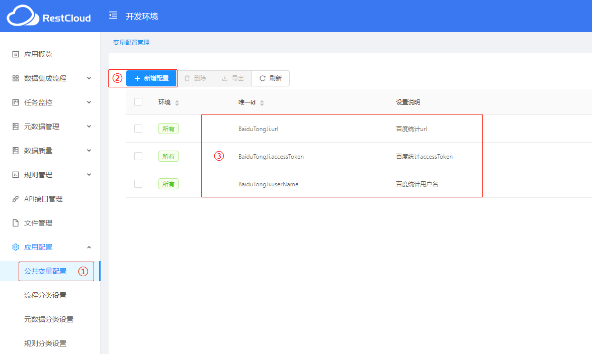Click the 刷新 refresh button
Screen dimensions: 592x354
tap(271, 78)
